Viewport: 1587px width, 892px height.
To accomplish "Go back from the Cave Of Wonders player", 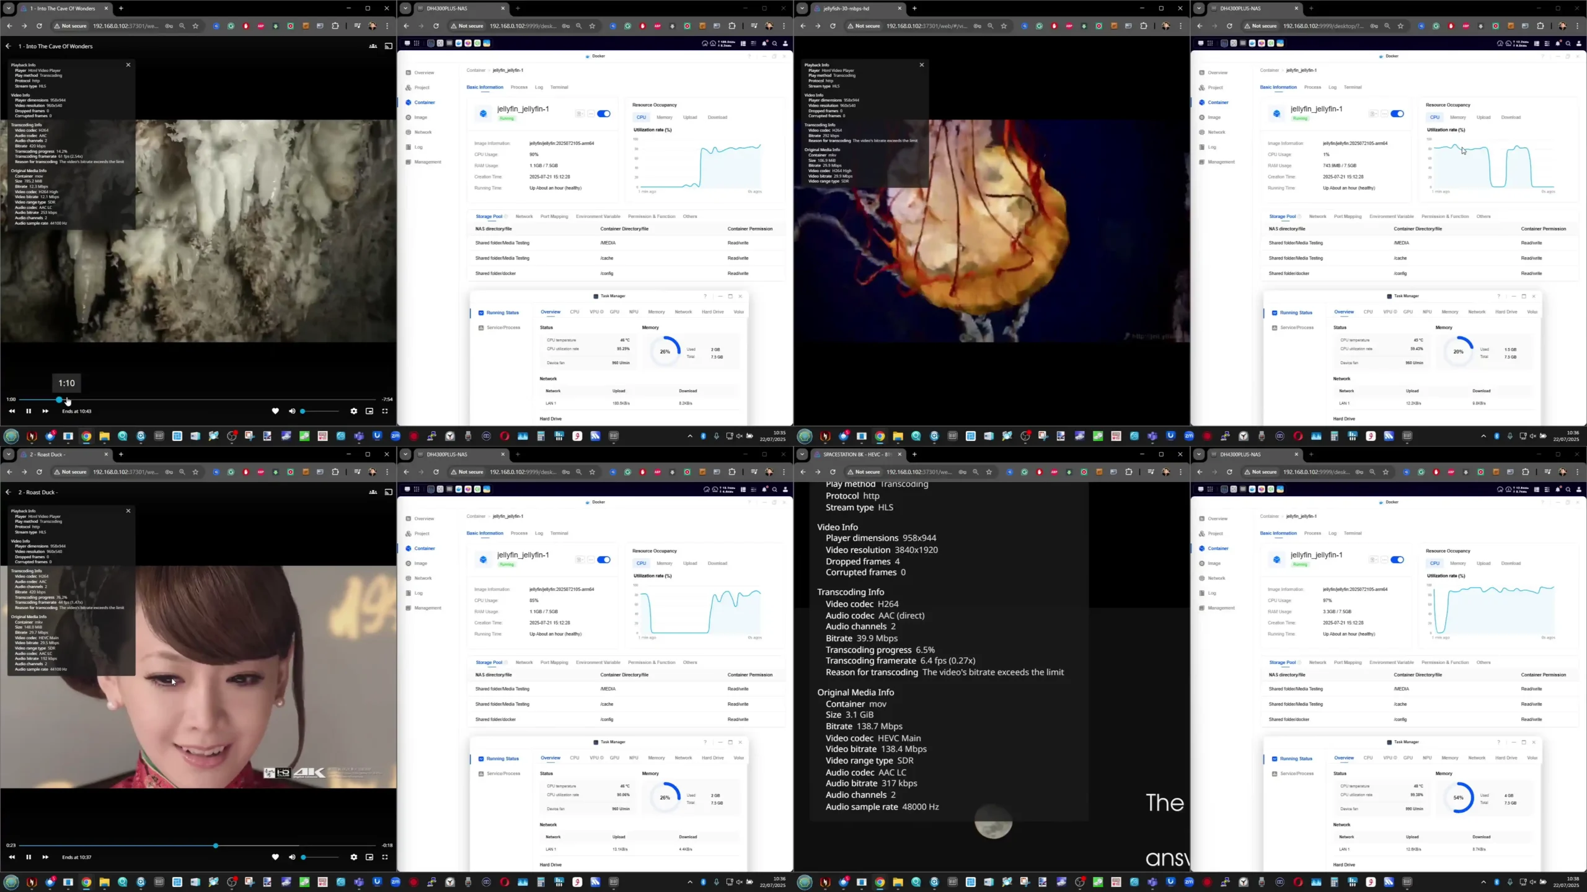I will coord(8,46).
